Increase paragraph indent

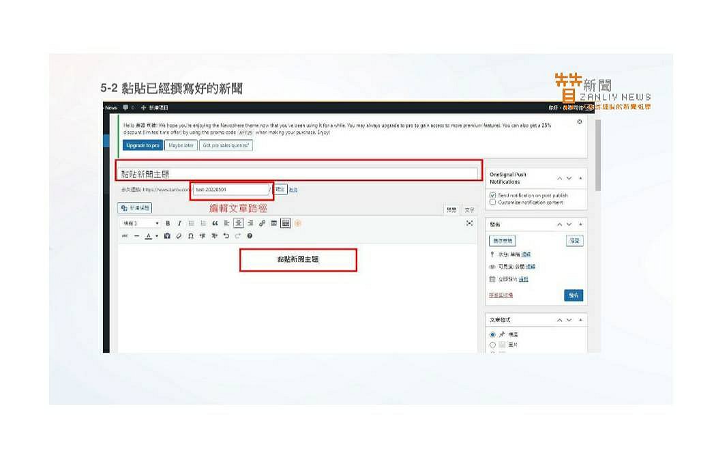tap(214, 236)
